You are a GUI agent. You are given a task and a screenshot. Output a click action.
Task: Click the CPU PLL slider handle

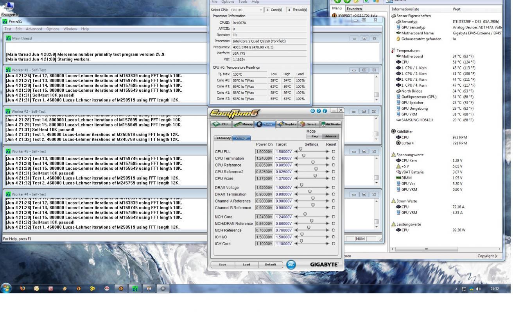(301, 149)
